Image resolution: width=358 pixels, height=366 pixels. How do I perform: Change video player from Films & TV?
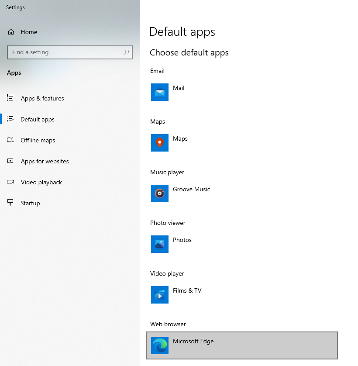click(x=187, y=290)
